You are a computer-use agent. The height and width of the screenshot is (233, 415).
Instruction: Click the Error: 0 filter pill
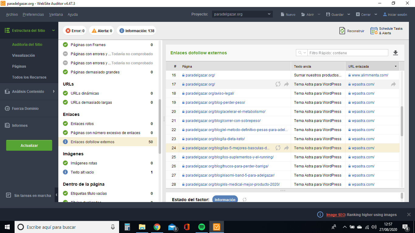(x=75, y=31)
